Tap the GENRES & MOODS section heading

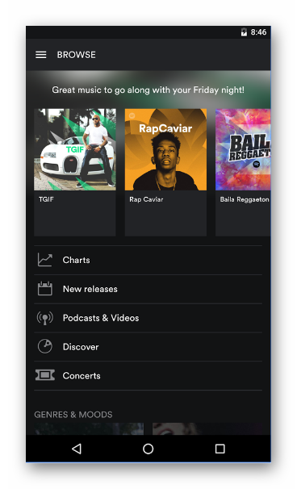click(x=73, y=415)
